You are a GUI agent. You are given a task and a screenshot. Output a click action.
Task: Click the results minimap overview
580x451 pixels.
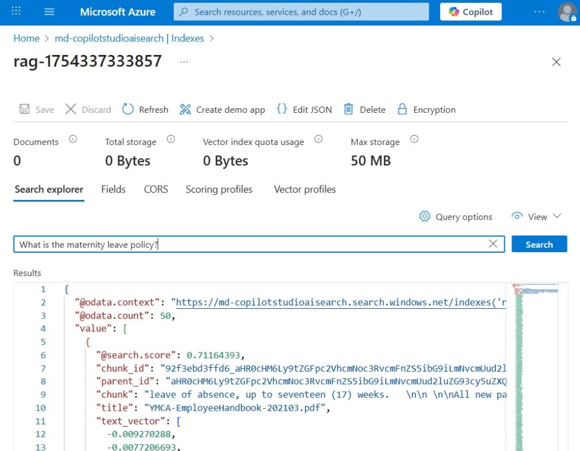point(535,366)
